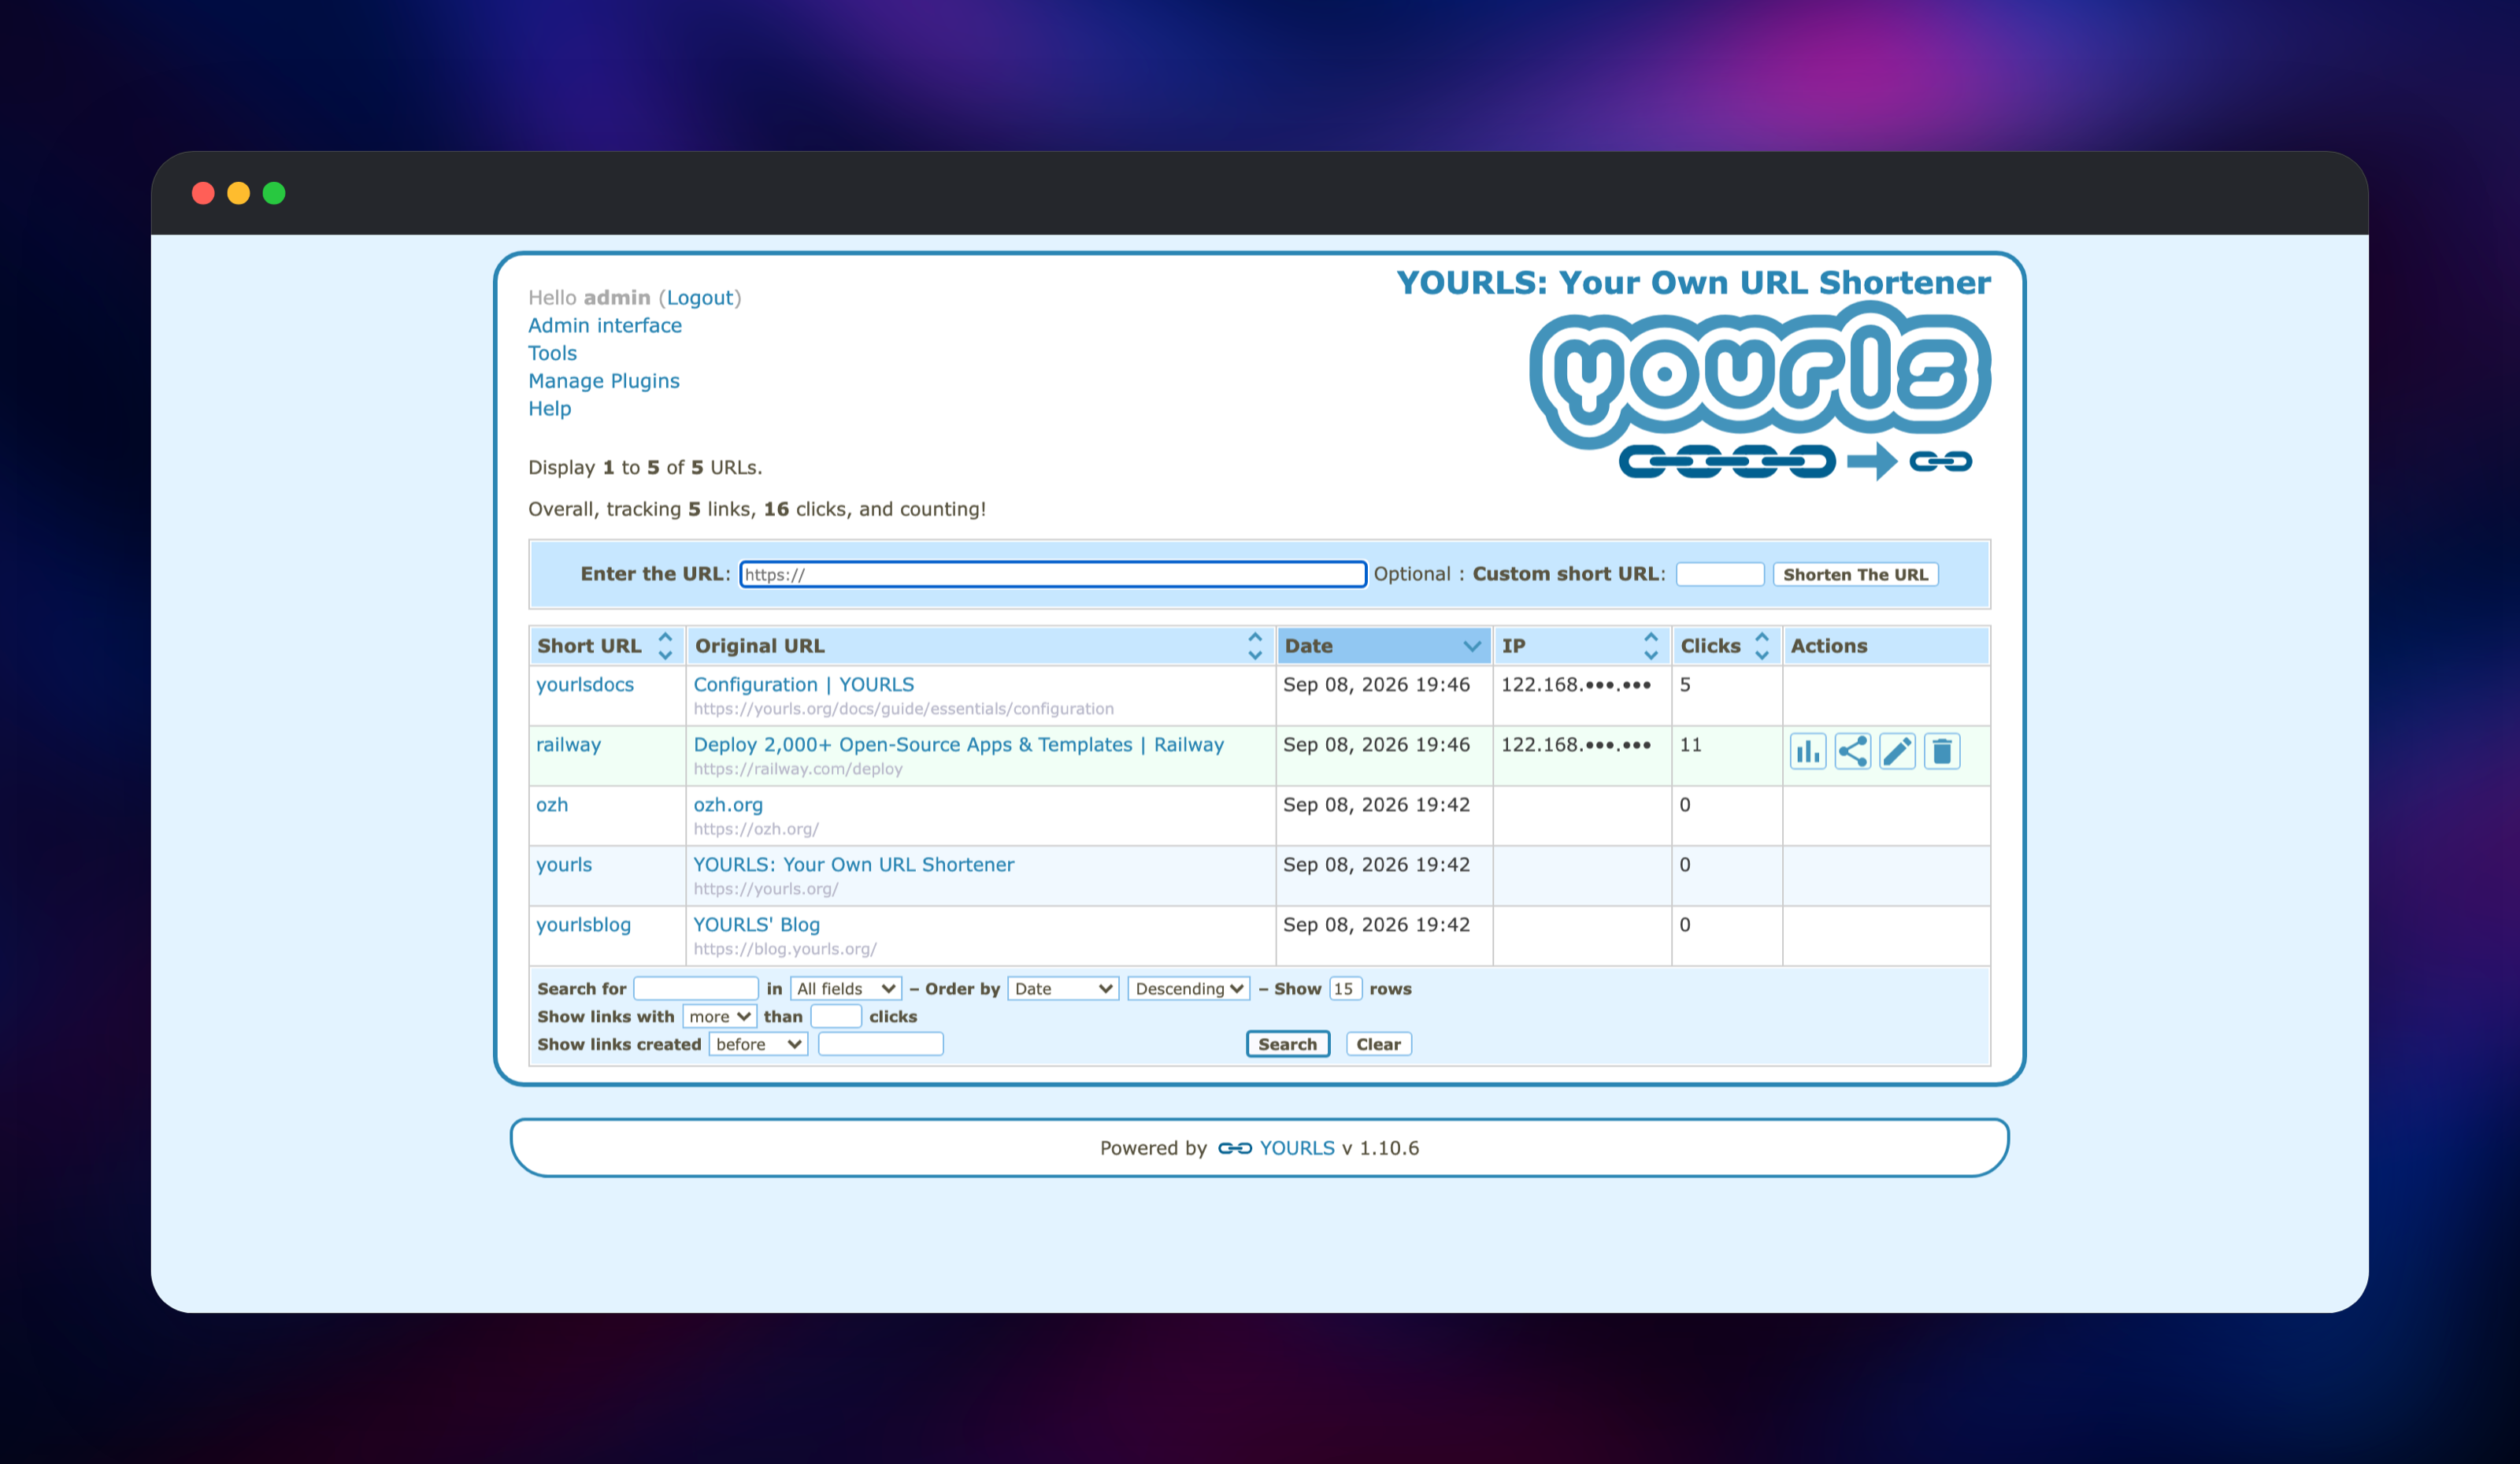Open the YOURLS' Blog original link
This screenshot has height=1464, width=2520.
[757, 924]
